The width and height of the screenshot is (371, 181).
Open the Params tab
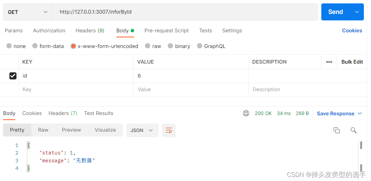point(14,31)
